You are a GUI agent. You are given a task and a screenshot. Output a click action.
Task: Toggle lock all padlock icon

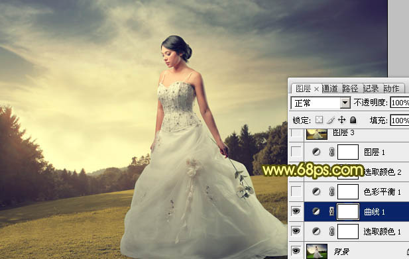353,120
